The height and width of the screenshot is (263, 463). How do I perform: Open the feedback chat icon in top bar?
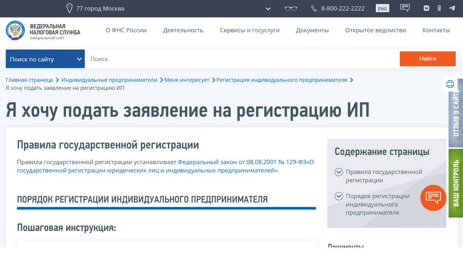click(x=405, y=8)
